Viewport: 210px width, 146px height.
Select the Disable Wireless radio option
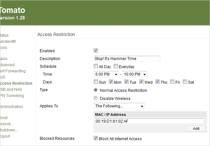click(96, 98)
